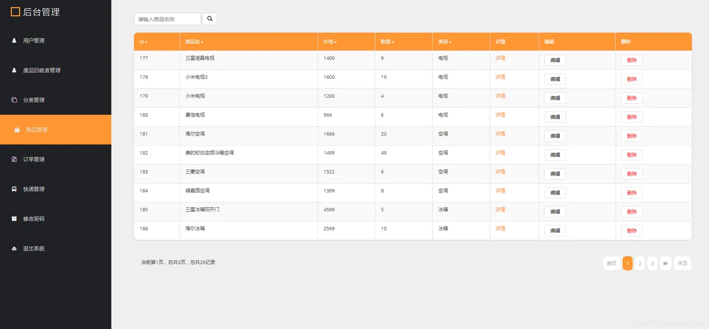Click the 修改密码 archive icon
This screenshot has height=329, width=709.
pyautogui.click(x=14, y=219)
